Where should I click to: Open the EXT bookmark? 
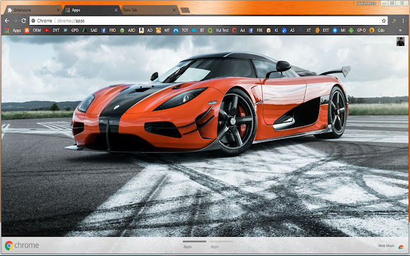322,30
